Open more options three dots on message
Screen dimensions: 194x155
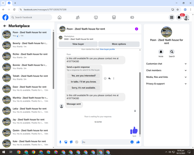[x=114, y=78]
